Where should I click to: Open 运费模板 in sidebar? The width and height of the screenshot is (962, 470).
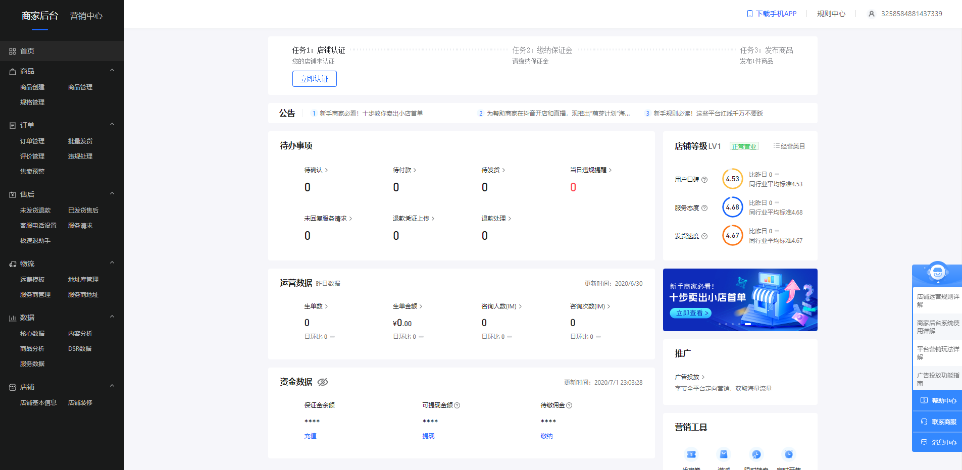coord(32,280)
